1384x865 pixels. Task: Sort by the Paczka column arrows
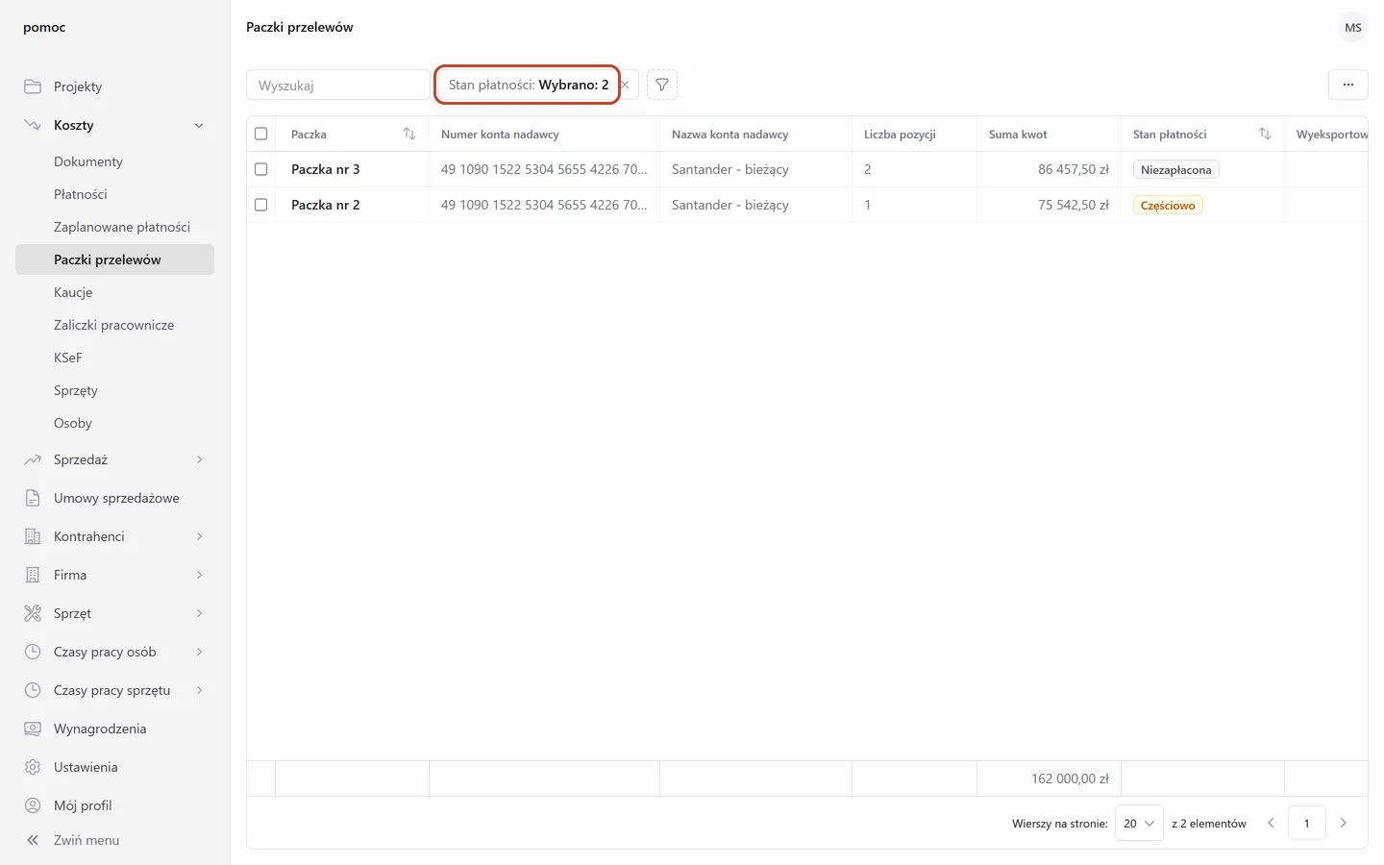pos(409,135)
